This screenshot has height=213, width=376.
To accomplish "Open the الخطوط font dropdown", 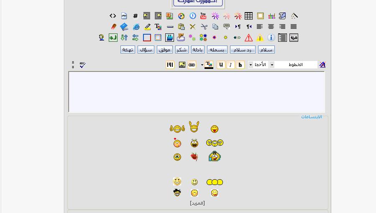I will (x=272, y=65).
